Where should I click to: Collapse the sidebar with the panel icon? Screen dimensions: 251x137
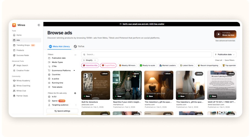click(39, 25)
